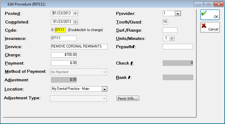The width and height of the screenshot is (225, 124).
Task: Select the Payment amount field
Action: coord(64,63)
